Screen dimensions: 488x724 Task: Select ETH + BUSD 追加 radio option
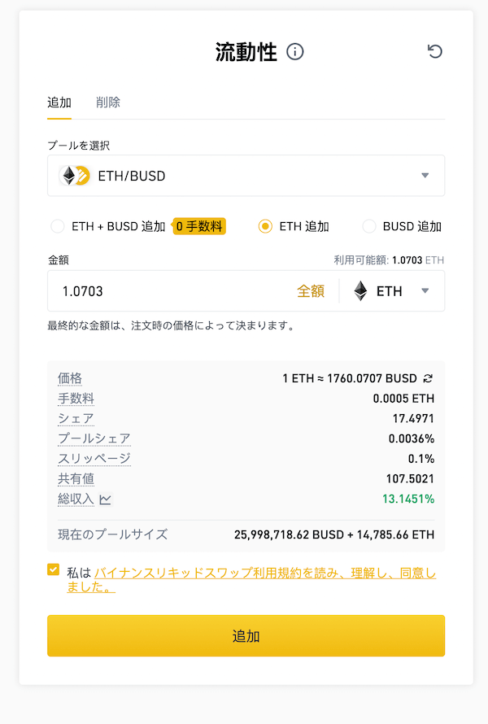(x=58, y=226)
